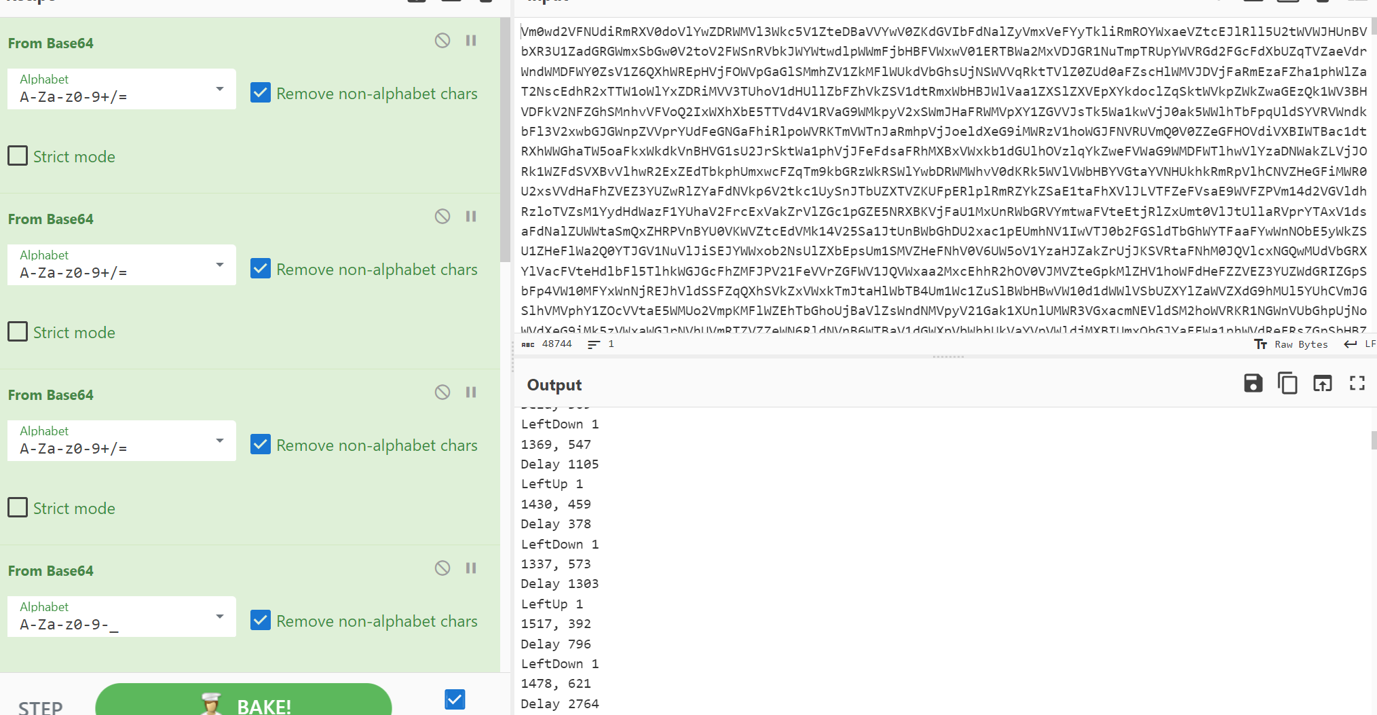Disable the fourth From Base64 operation

[442, 568]
